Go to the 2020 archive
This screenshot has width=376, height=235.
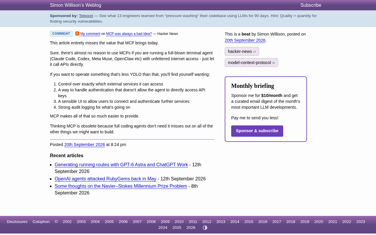[x=319, y=222]
